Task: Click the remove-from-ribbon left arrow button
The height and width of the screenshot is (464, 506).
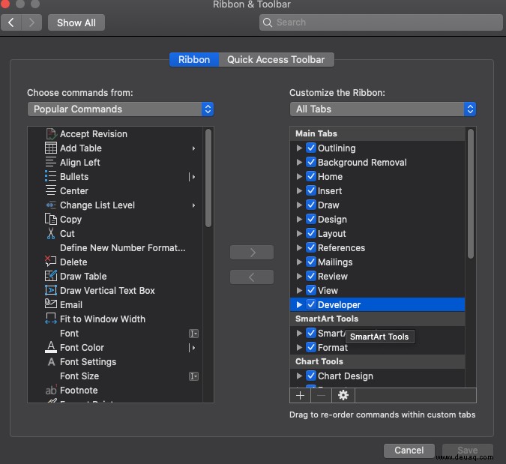Action: pyautogui.click(x=252, y=277)
